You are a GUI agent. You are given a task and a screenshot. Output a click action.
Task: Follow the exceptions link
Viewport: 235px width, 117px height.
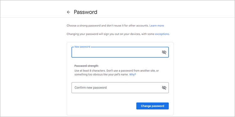162,34
